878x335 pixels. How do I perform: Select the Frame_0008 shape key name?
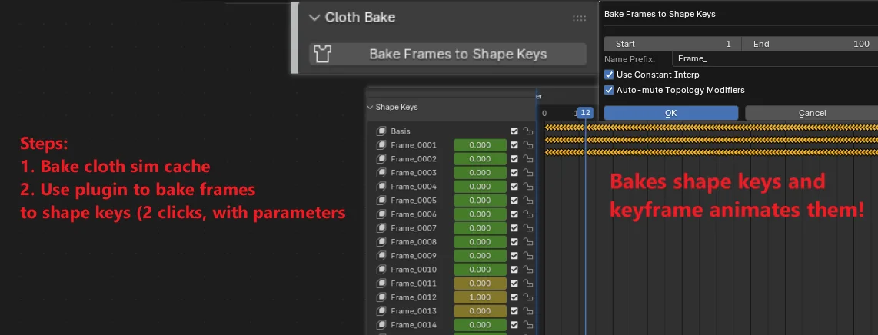413,241
